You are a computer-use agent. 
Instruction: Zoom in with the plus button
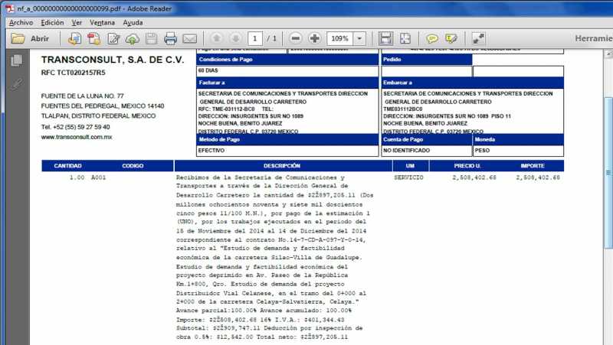[x=315, y=38]
